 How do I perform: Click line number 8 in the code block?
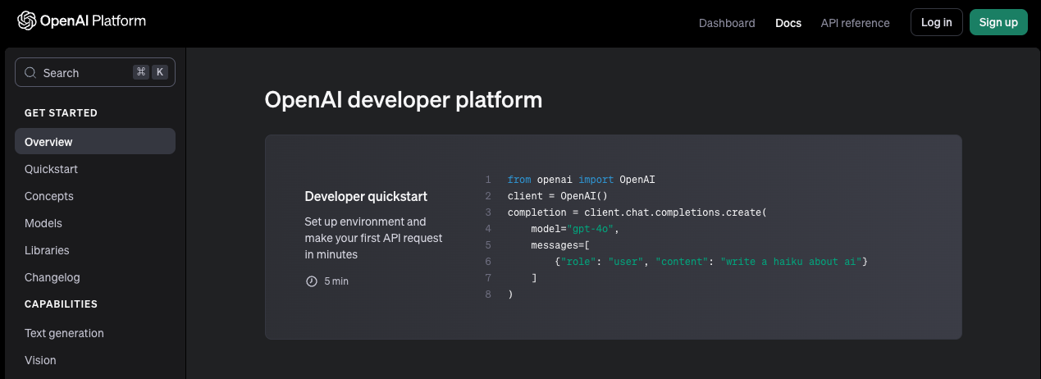tap(488, 295)
